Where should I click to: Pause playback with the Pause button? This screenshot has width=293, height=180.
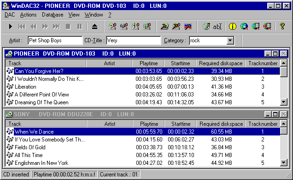(80, 27)
